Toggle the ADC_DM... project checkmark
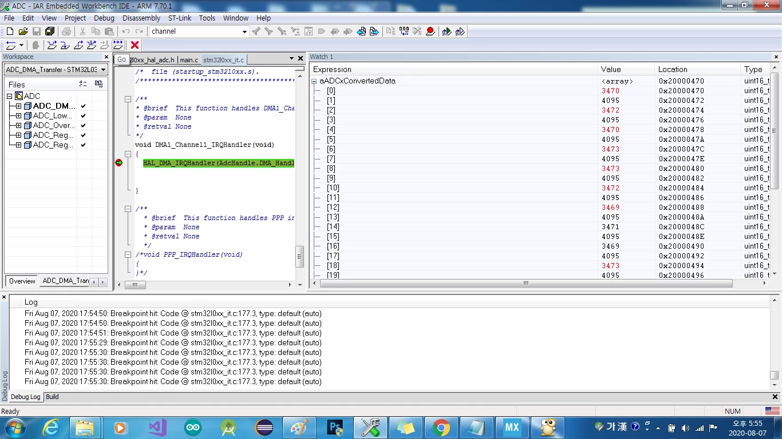The image size is (782, 439). (x=83, y=106)
